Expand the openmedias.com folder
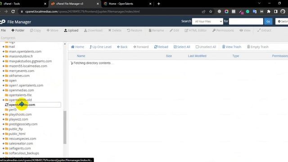This screenshot has height=162, width=288. tap(3, 90)
